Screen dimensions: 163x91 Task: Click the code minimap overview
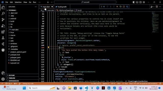tap(155, 22)
